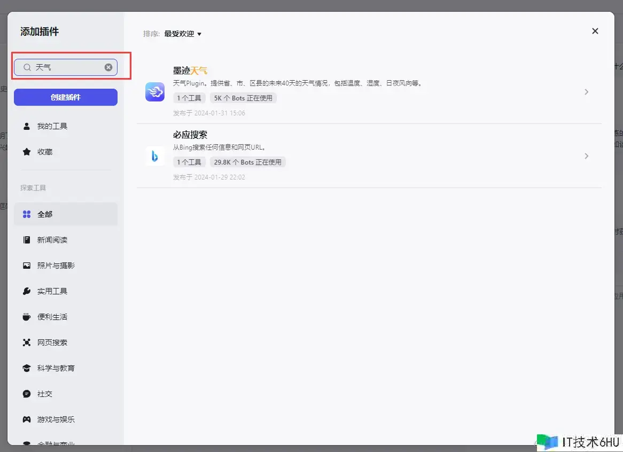Clear the search box with the X icon
This screenshot has height=452, width=623.
coord(108,67)
